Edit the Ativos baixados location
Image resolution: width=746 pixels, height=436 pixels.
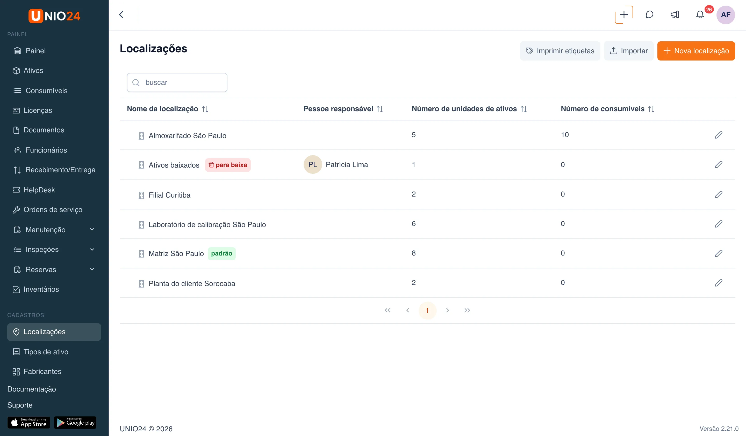coord(719,164)
